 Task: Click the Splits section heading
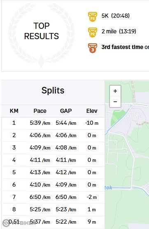coord(53,90)
